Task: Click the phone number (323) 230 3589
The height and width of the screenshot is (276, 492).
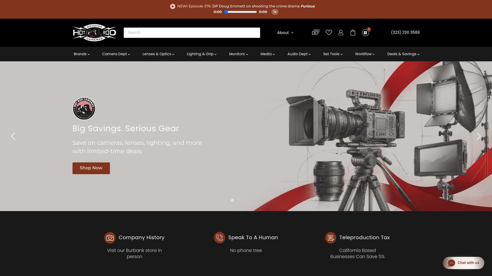Action: pyautogui.click(x=405, y=33)
